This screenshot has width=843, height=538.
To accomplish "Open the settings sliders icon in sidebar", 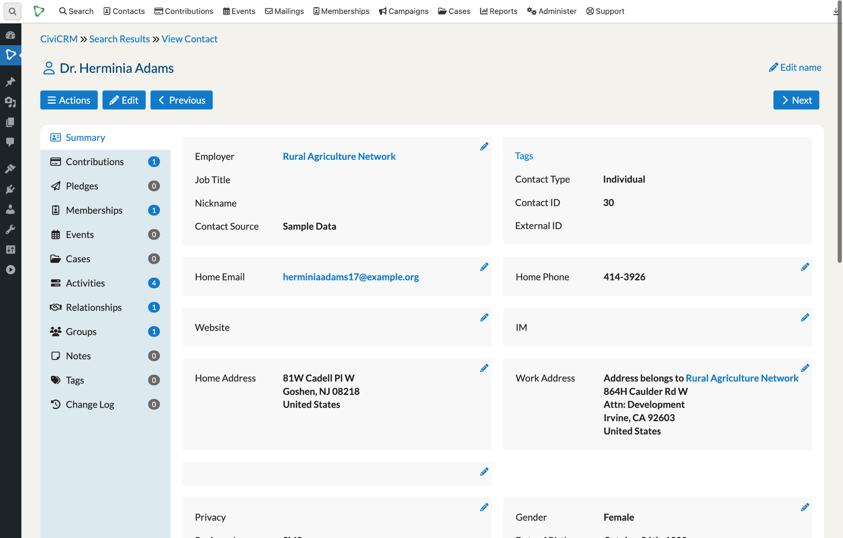I will [x=10, y=249].
